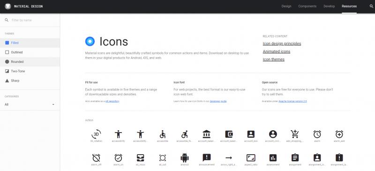Click the Material Design logo

[8, 6]
